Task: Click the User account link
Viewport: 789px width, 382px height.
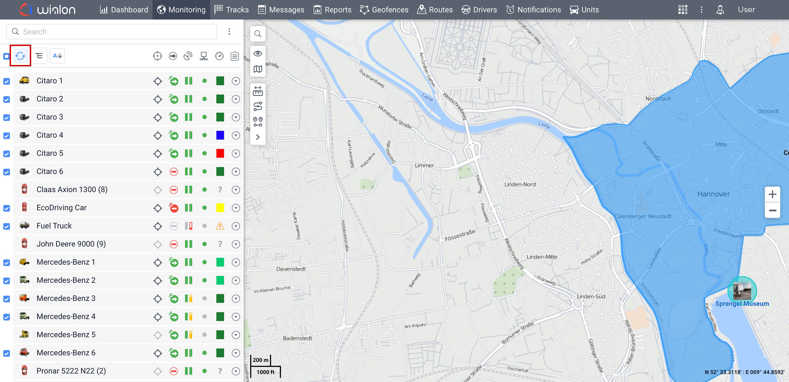Action: coord(746,10)
